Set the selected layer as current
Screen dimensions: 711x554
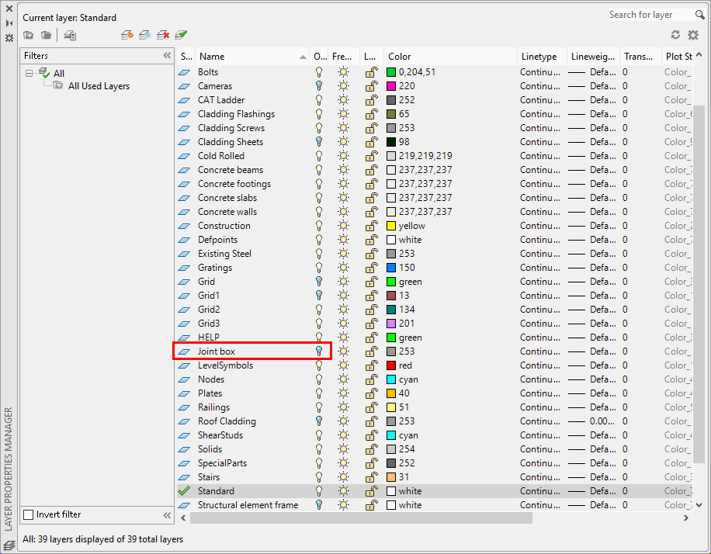point(181,35)
